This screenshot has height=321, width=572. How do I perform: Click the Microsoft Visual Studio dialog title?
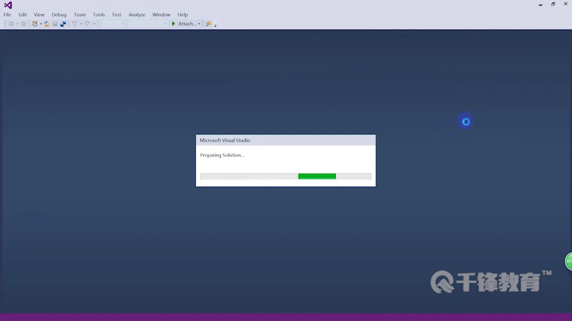click(x=225, y=140)
